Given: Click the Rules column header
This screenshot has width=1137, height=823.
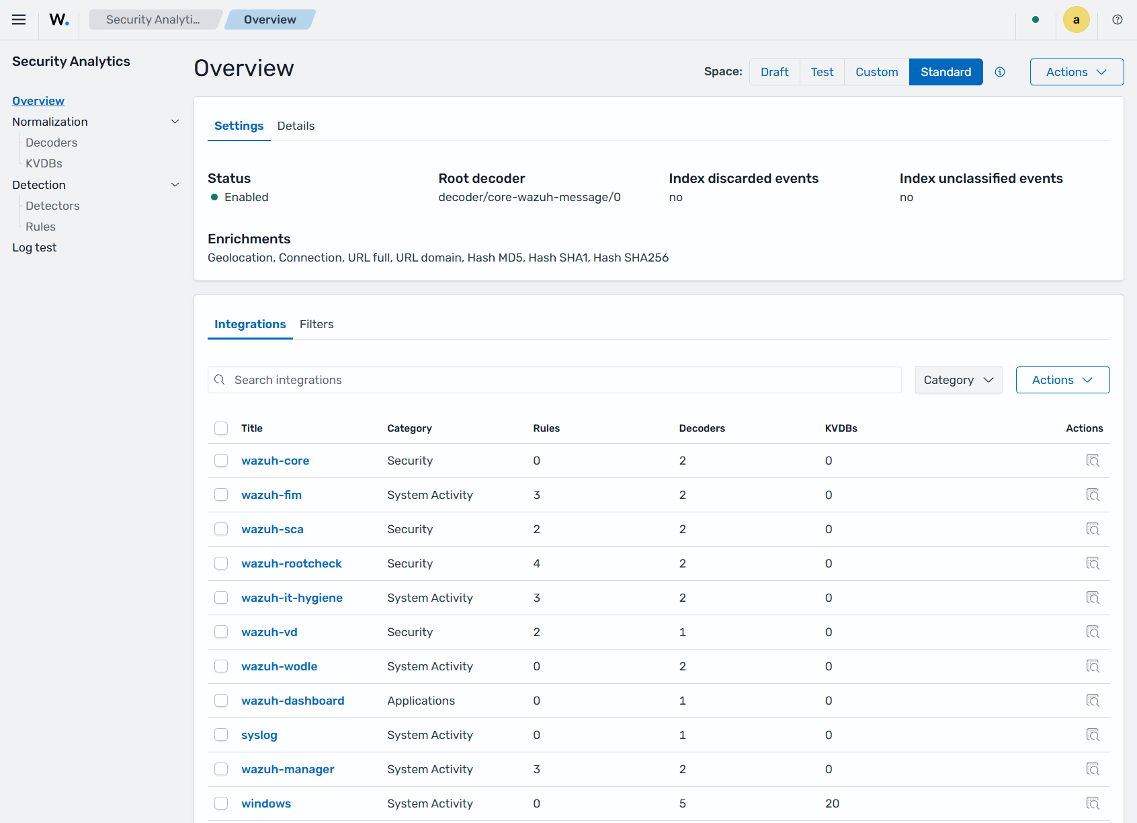Looking at the screenshot, I should pos(546,428).
